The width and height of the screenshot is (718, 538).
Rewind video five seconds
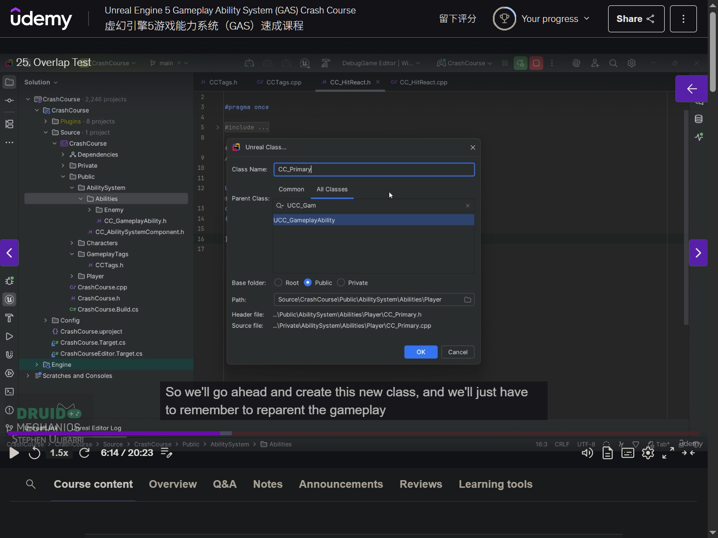pyautogui.click(x=35, y=453)
